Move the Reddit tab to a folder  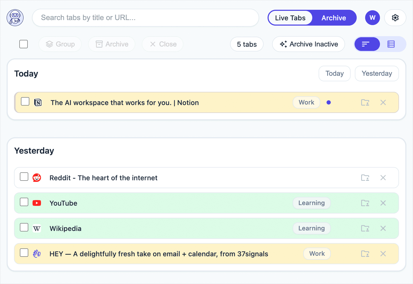(365, 178)
